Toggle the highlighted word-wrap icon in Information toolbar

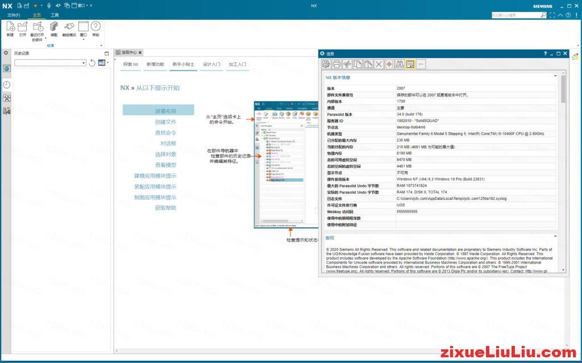(x=410, y=64)
